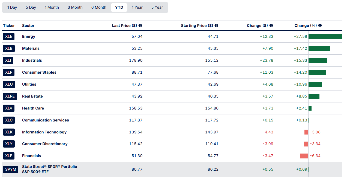
Task: Select SPYM last price 80.77
Action: (137, 169)
